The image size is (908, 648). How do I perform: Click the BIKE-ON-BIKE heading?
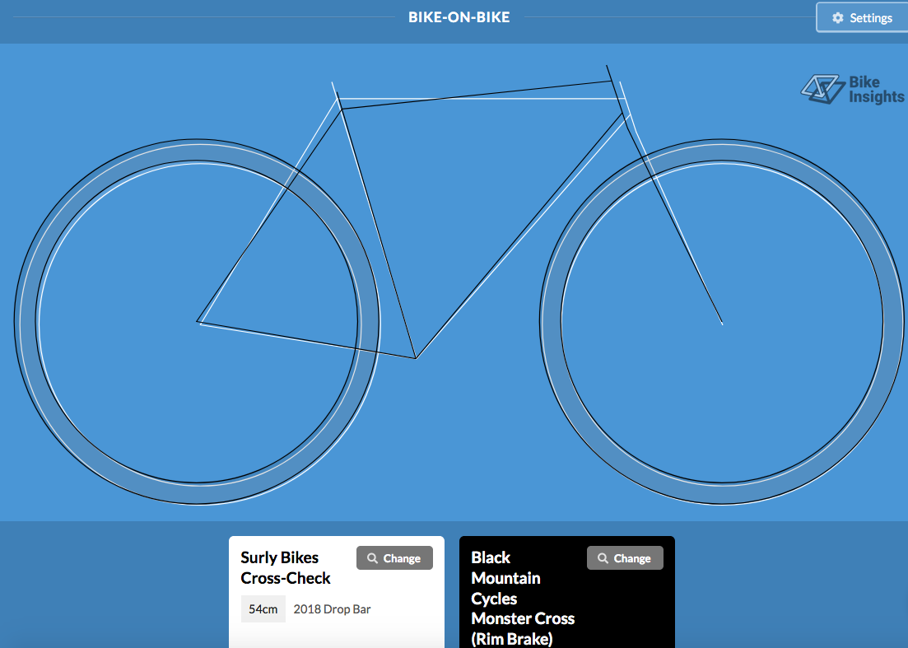pyautogui.click(x=459, y=17)
